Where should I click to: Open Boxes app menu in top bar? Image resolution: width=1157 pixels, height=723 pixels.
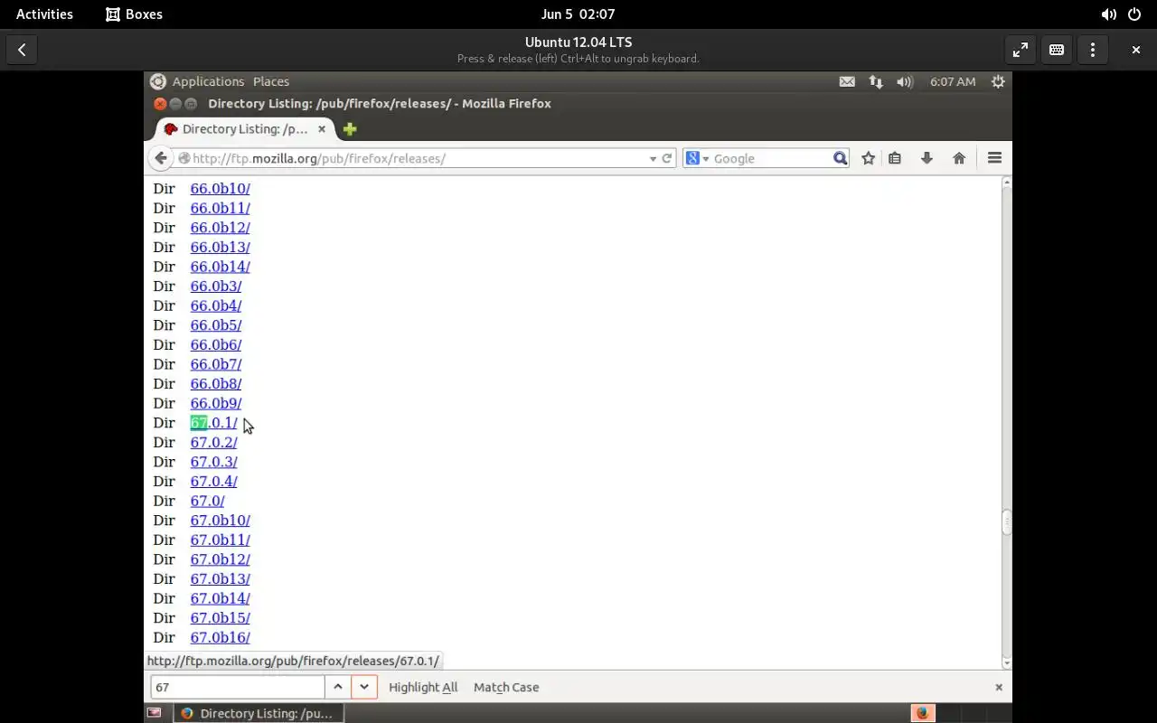click(x=134, y=14)
